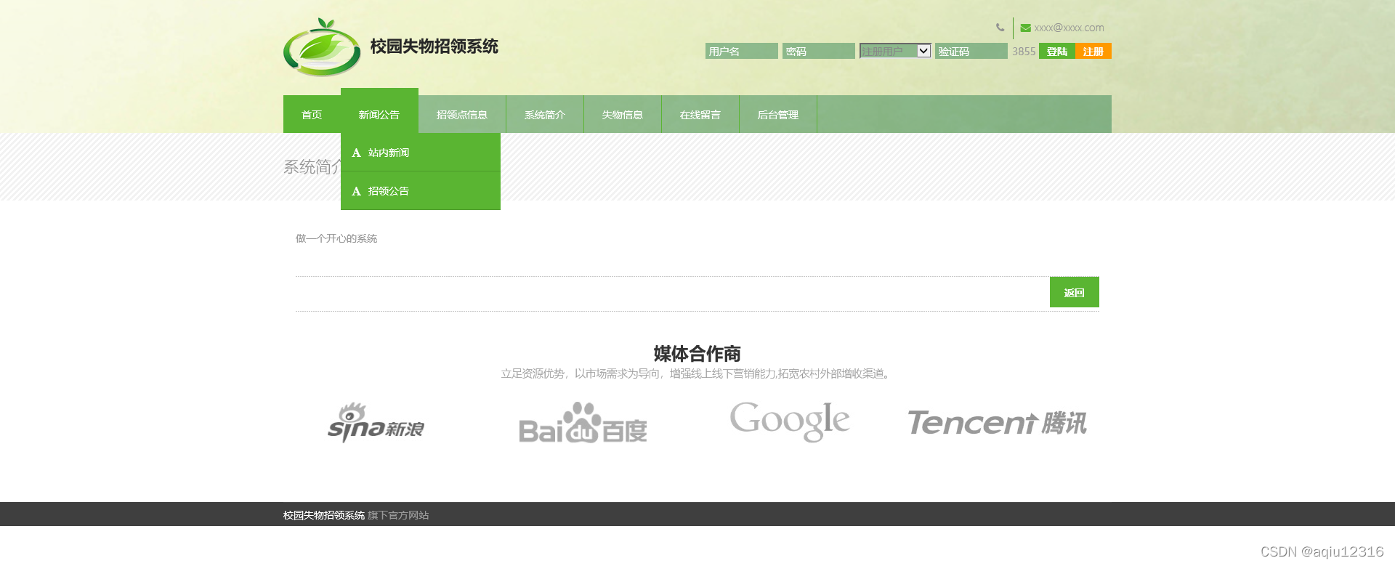Open the 招领点信息 nav item
This screenshot has height=566, width=1395.
pyautogui.click(x=462, y=114)
